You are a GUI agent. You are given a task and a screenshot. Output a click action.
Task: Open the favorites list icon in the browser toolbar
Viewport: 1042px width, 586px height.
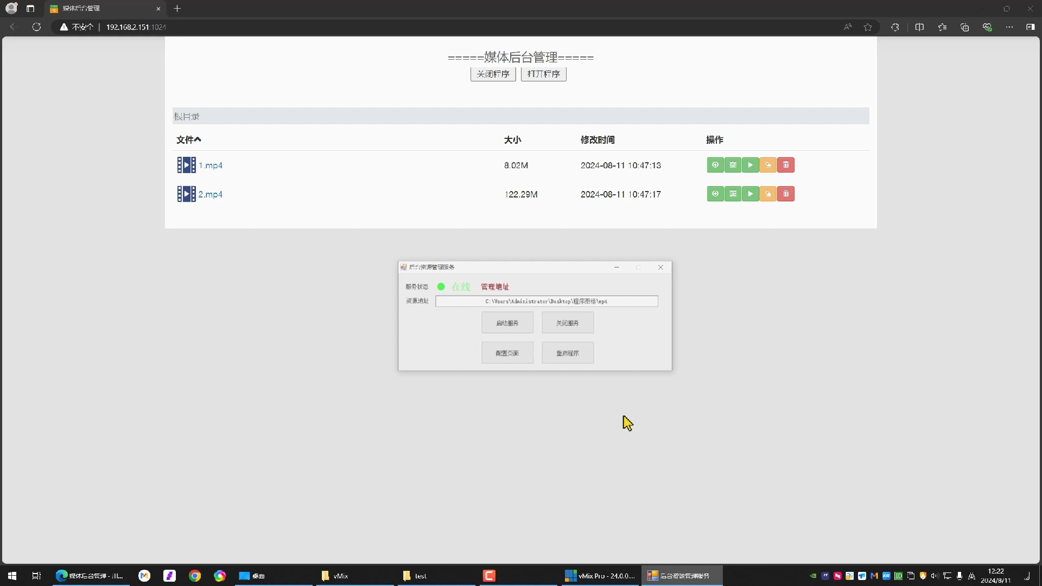[942, 27]
